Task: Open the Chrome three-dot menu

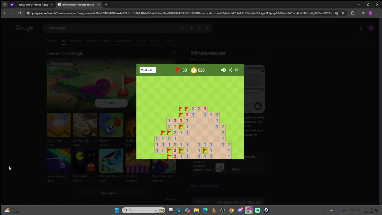Action: tap(378, 13)
